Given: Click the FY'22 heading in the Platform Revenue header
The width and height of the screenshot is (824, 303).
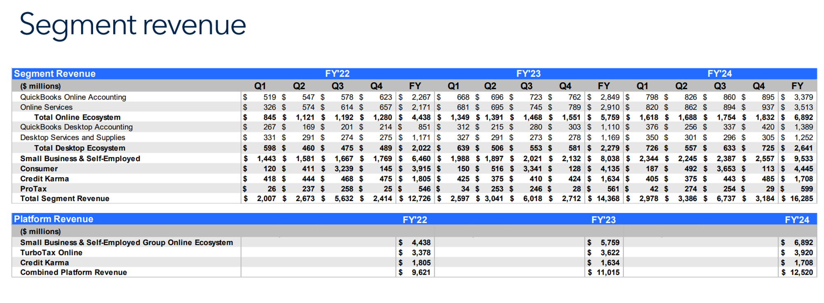Looking at the screenshot, I should point(415,220).
